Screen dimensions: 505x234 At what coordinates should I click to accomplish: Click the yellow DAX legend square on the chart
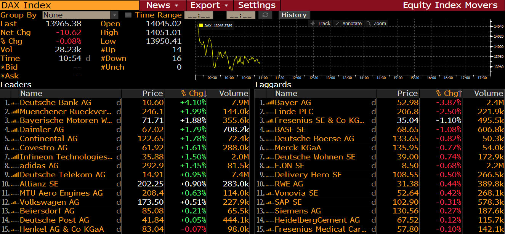(x=201, y=25)
